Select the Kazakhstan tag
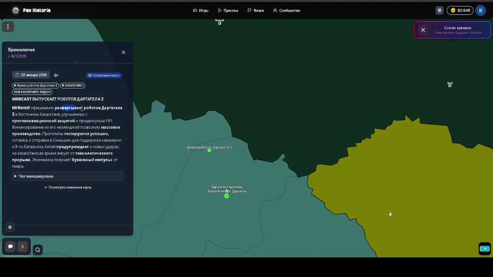 click(72, 85)
